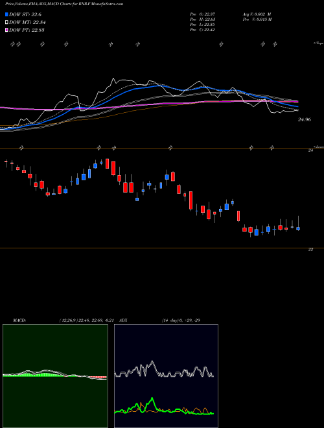Click the 'Pre L: 22.35' value
Image resolution: width=324 pixels, height=428 pixels.
pos(203,25)
